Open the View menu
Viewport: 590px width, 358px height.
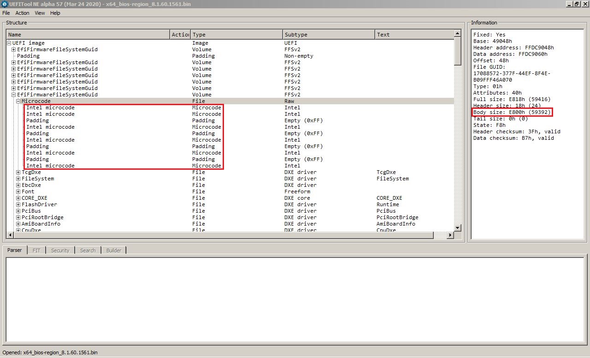[x=40, y=13]
